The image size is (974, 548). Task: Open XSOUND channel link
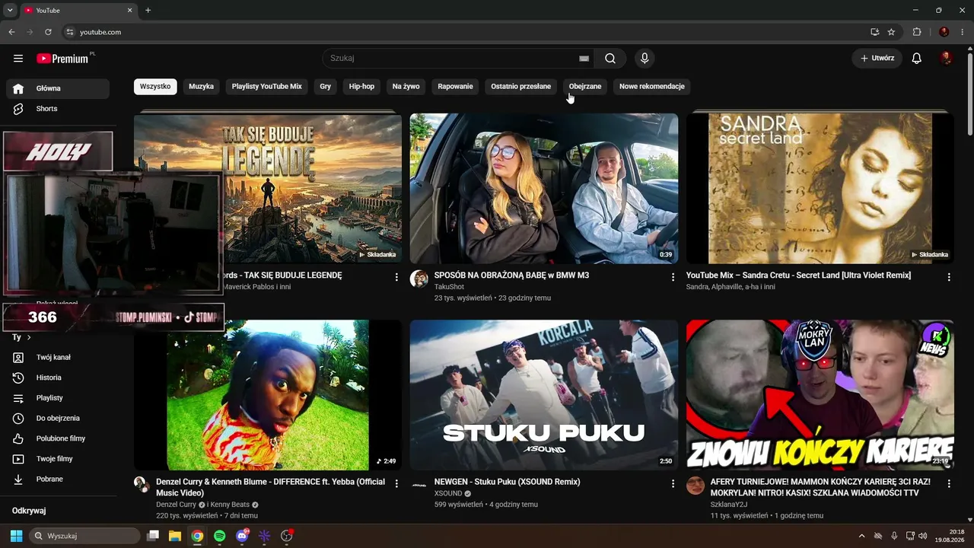click(x=448, y=493)
